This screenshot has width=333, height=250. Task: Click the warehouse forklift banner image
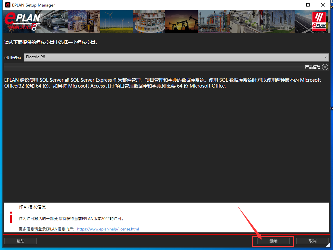tap(84, 22)
